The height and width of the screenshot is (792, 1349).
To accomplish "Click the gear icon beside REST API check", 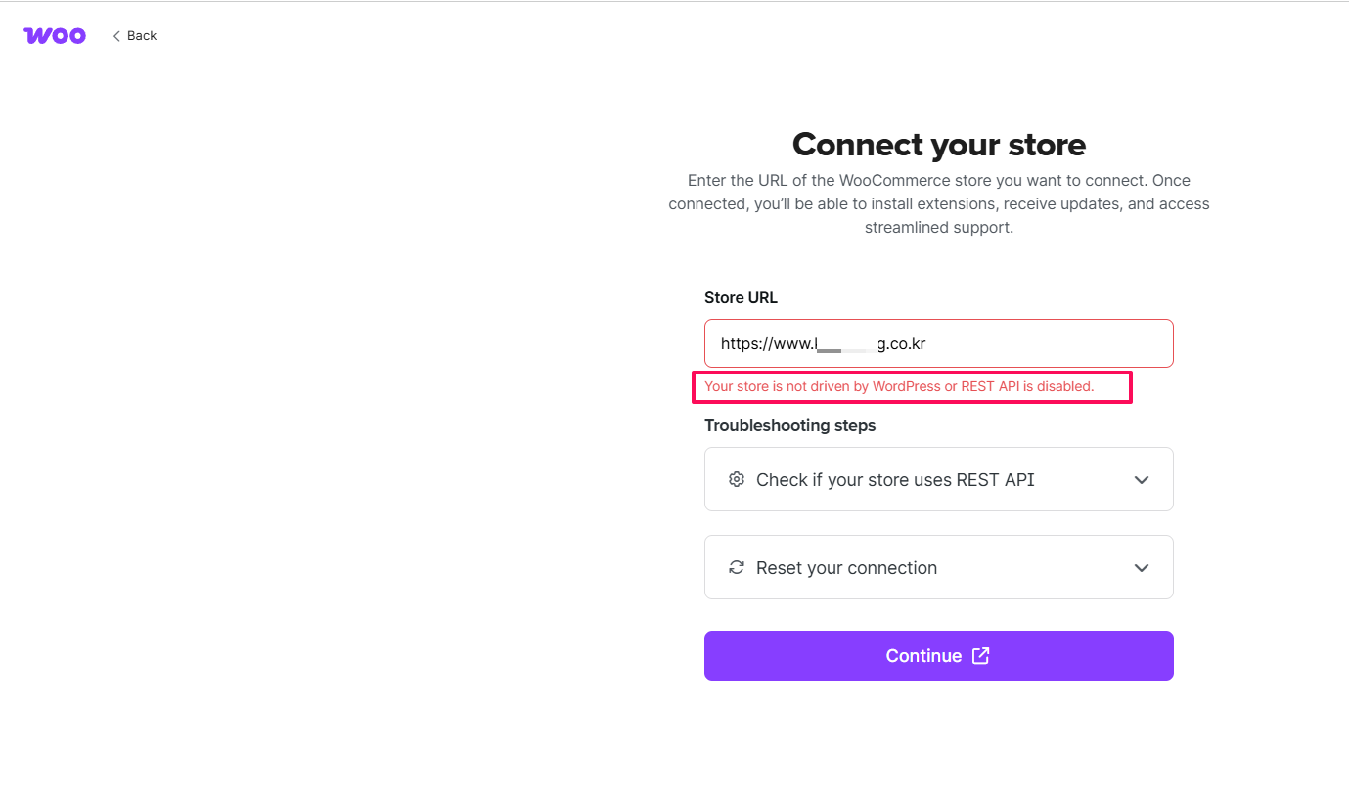I will tap(737, 479).
